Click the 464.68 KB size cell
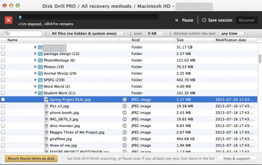 (x=185, y=139)
